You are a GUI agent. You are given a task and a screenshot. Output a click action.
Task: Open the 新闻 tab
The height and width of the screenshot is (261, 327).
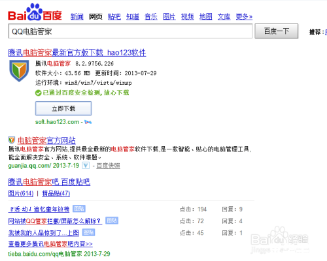[x=77, y=17]
